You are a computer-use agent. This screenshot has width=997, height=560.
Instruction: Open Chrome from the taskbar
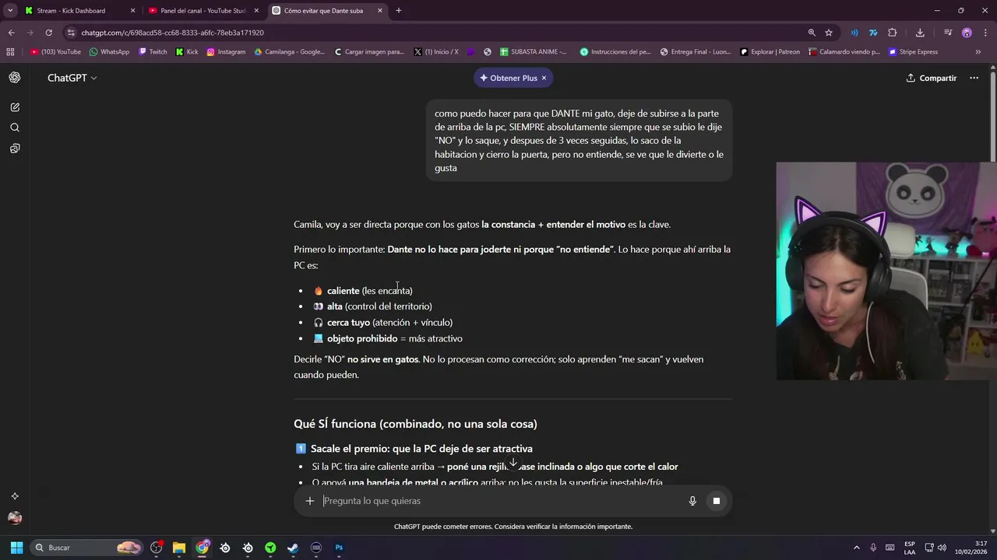point(203,548)
